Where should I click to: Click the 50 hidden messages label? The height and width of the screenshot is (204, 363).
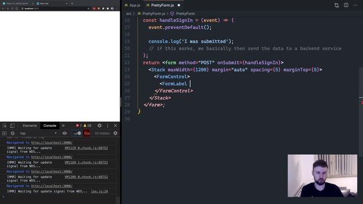[x=102, y=133]
